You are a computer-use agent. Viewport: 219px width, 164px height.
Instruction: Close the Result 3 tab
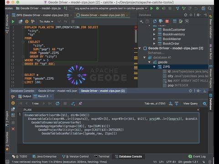pos(51,96)
